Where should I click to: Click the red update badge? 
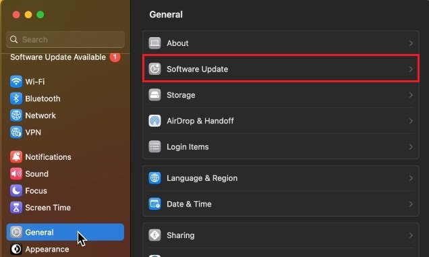[115, 57]
